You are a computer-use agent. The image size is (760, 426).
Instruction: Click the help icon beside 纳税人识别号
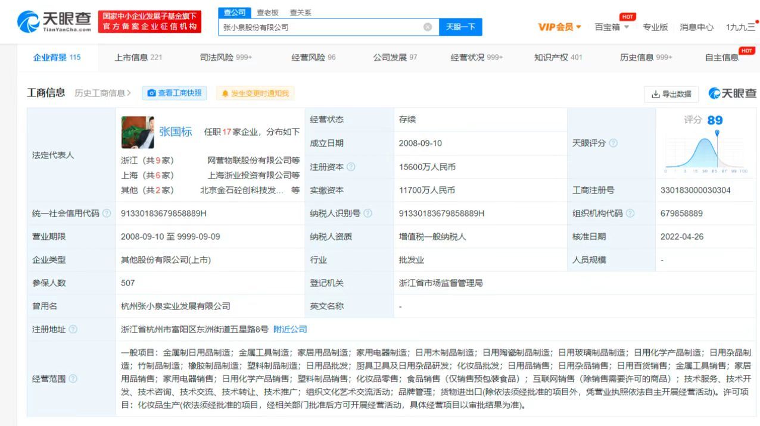[367, 213]
